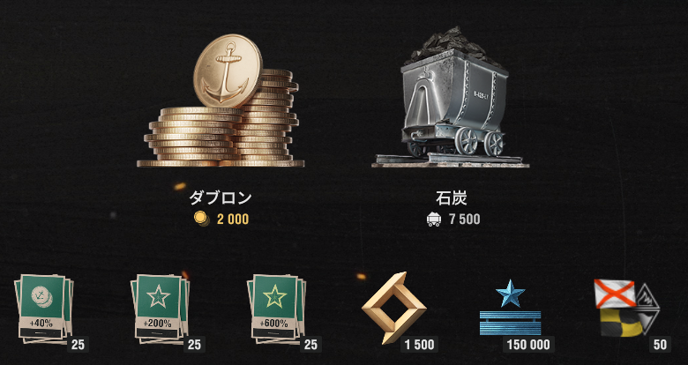
Task: Open the coal mine cart image
Action: click(451, 97)
